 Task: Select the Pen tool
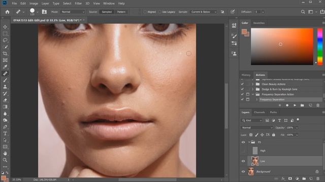(5, 127)
